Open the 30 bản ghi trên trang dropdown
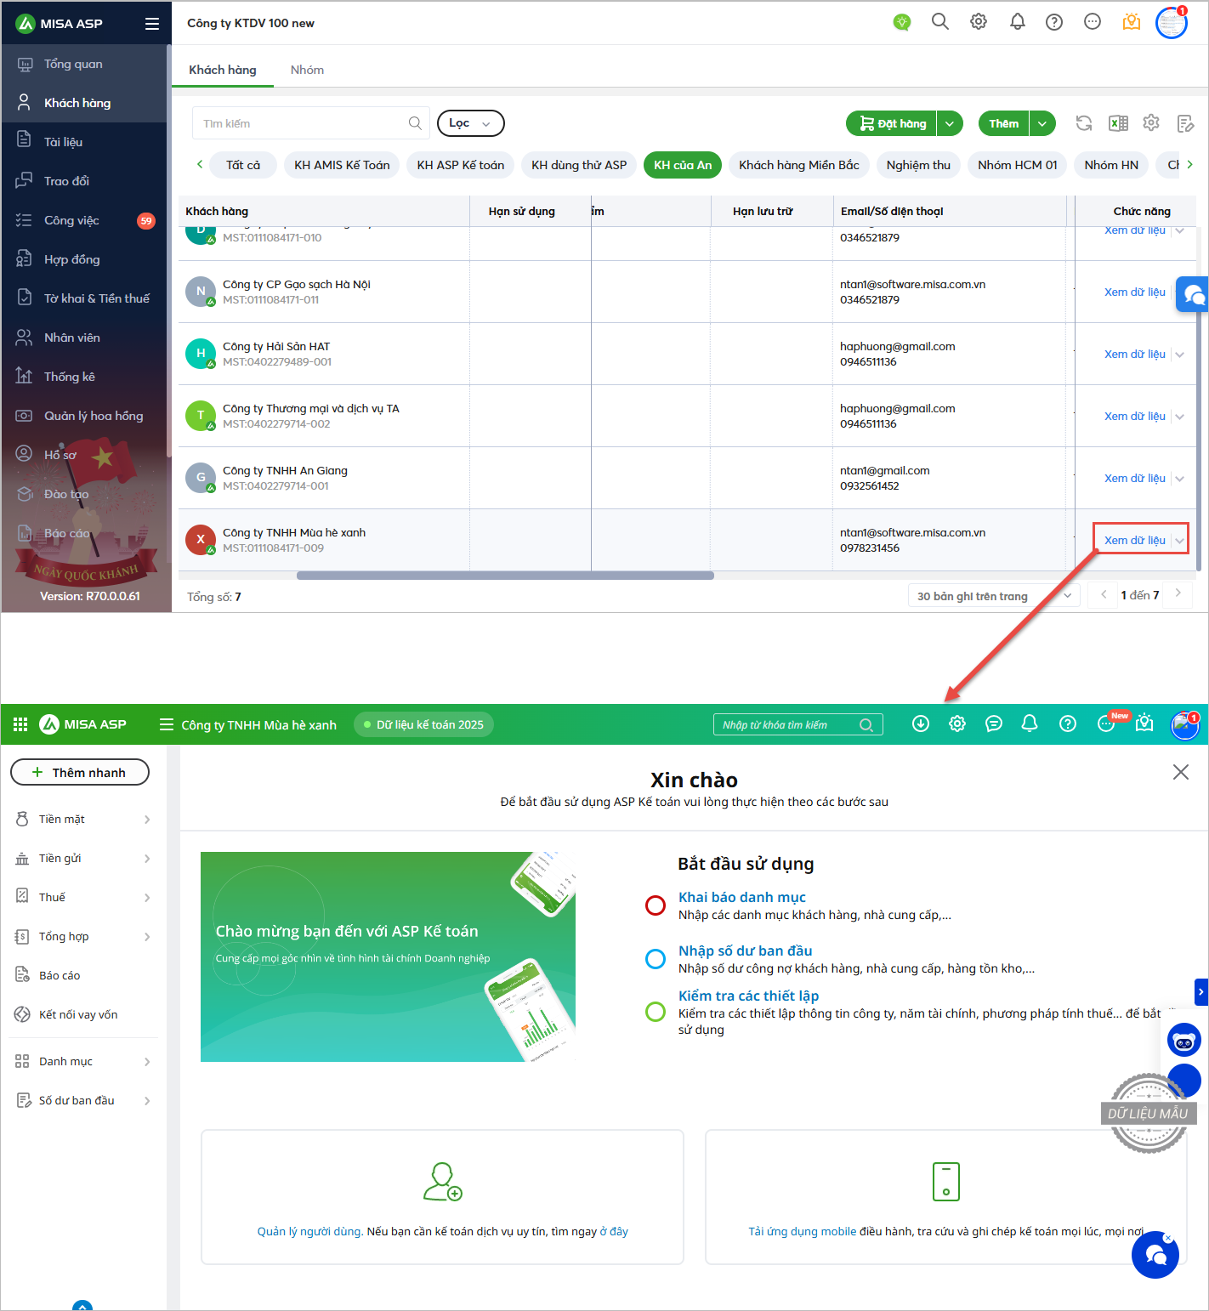Viewport: 1209px width, 1311px height. tap(994, 596)
